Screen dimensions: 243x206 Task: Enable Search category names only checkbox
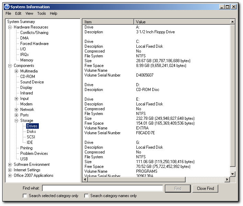coord(86,196)
